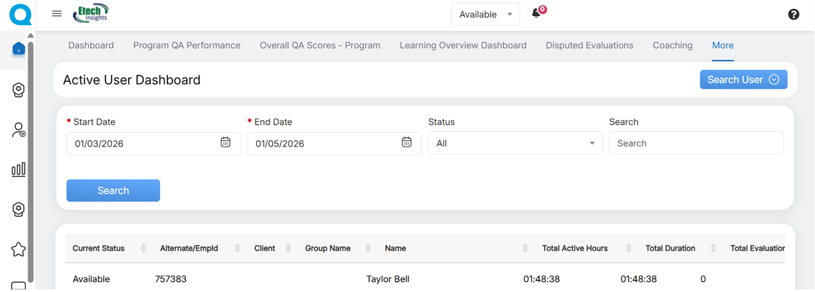
Task: Click into the Search text field
Action: tap(696, 143)
